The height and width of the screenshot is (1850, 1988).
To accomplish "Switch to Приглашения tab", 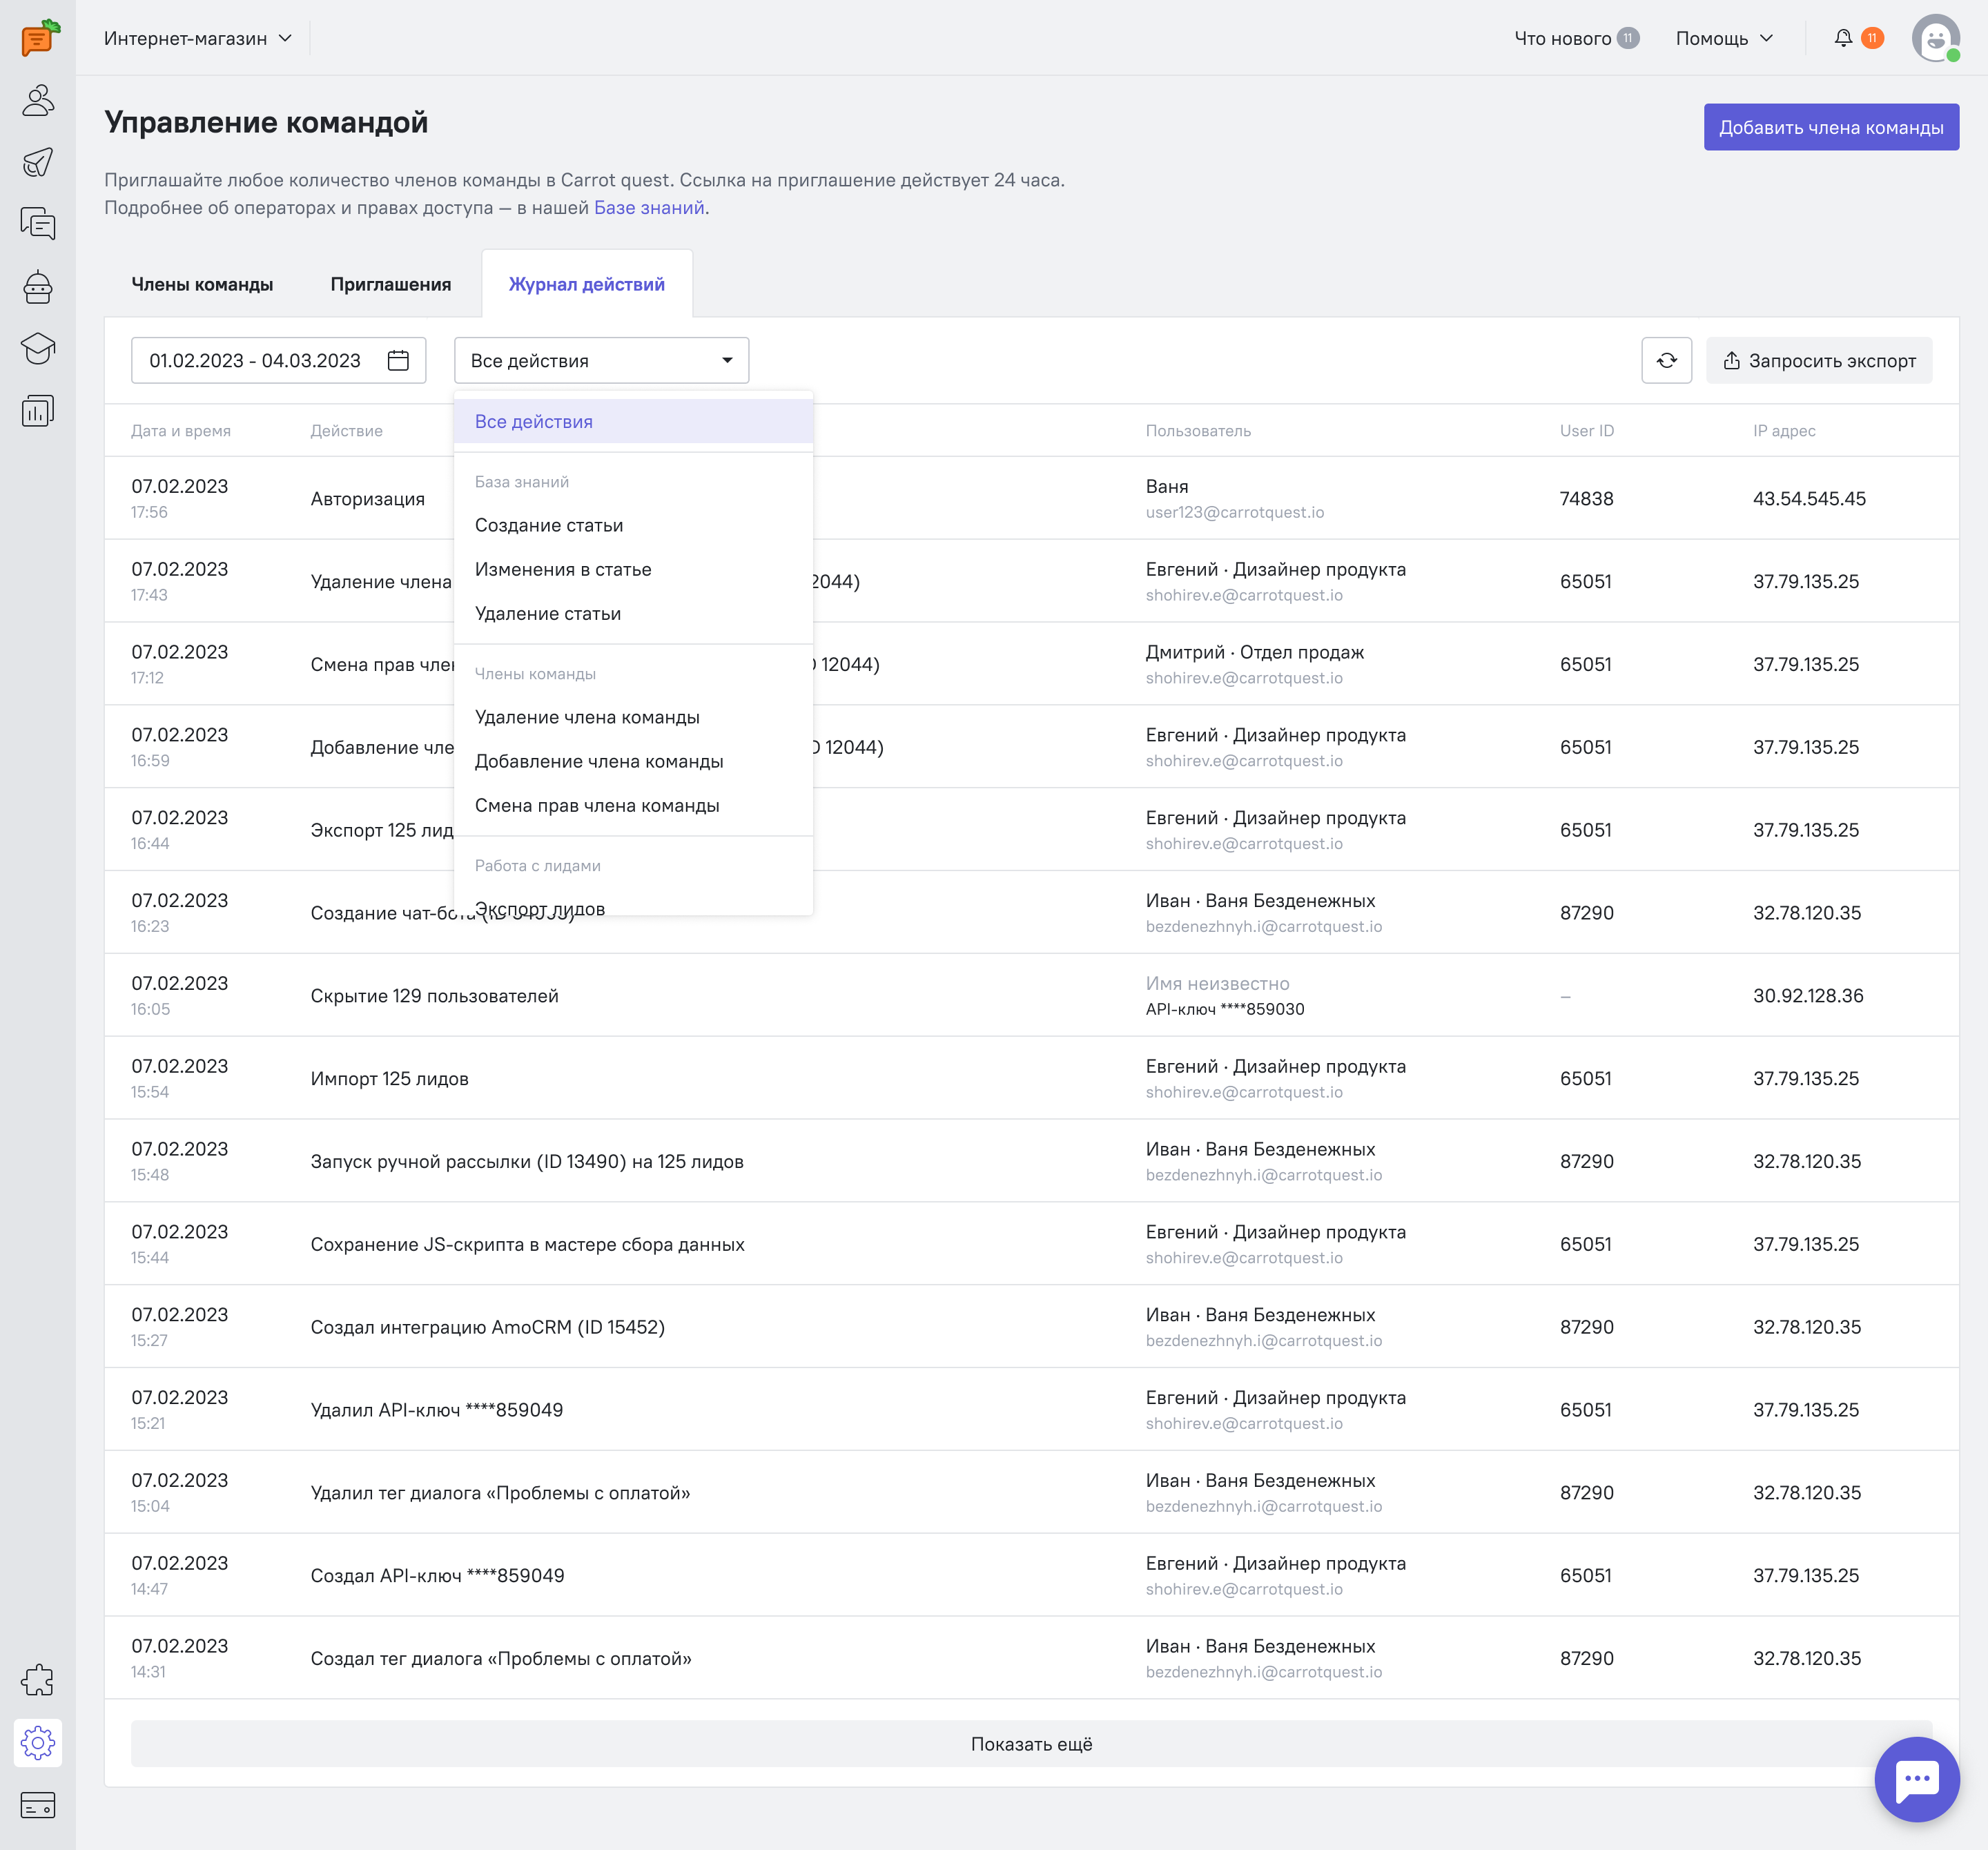I will [x=390, y=284].
